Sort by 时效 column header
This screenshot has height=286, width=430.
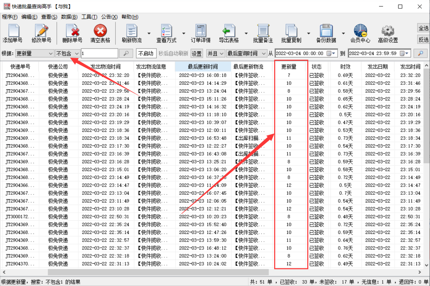(345, 67)
